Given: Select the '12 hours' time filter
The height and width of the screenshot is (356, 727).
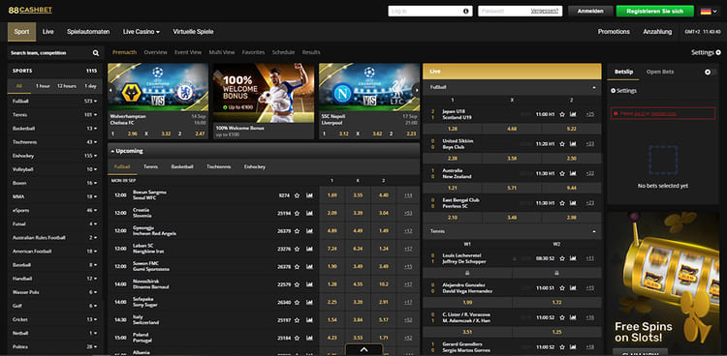Looking at the screenshot, I should coord(67,86).
